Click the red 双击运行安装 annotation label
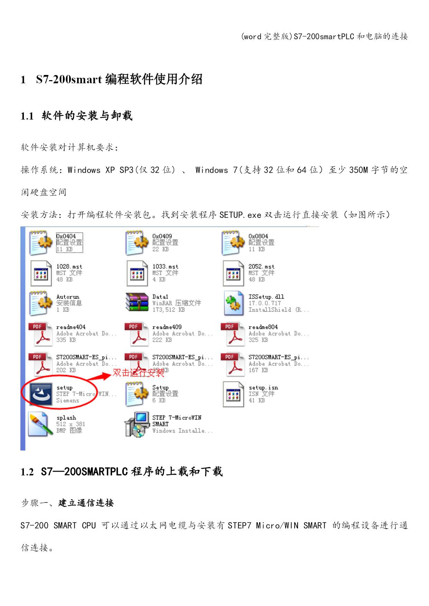The width and height of the screenshot is (429, 606). 138,373
